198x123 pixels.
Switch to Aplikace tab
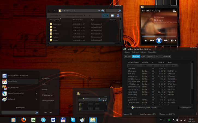coord(128,56)
